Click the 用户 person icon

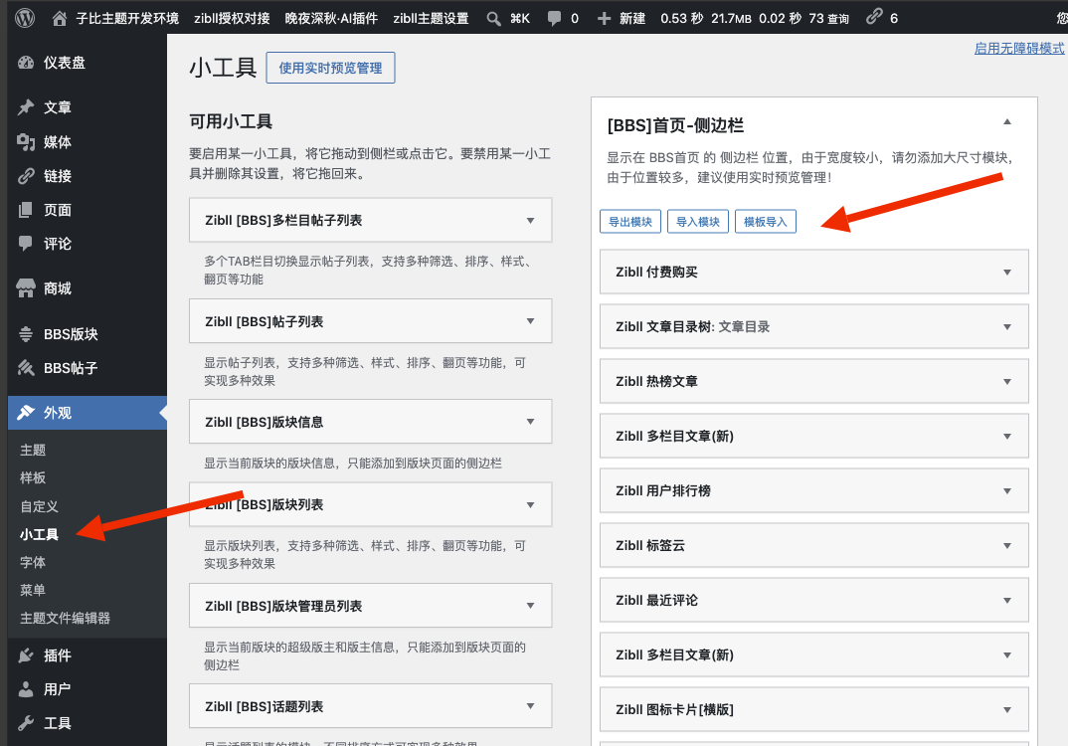coord(26,689)
